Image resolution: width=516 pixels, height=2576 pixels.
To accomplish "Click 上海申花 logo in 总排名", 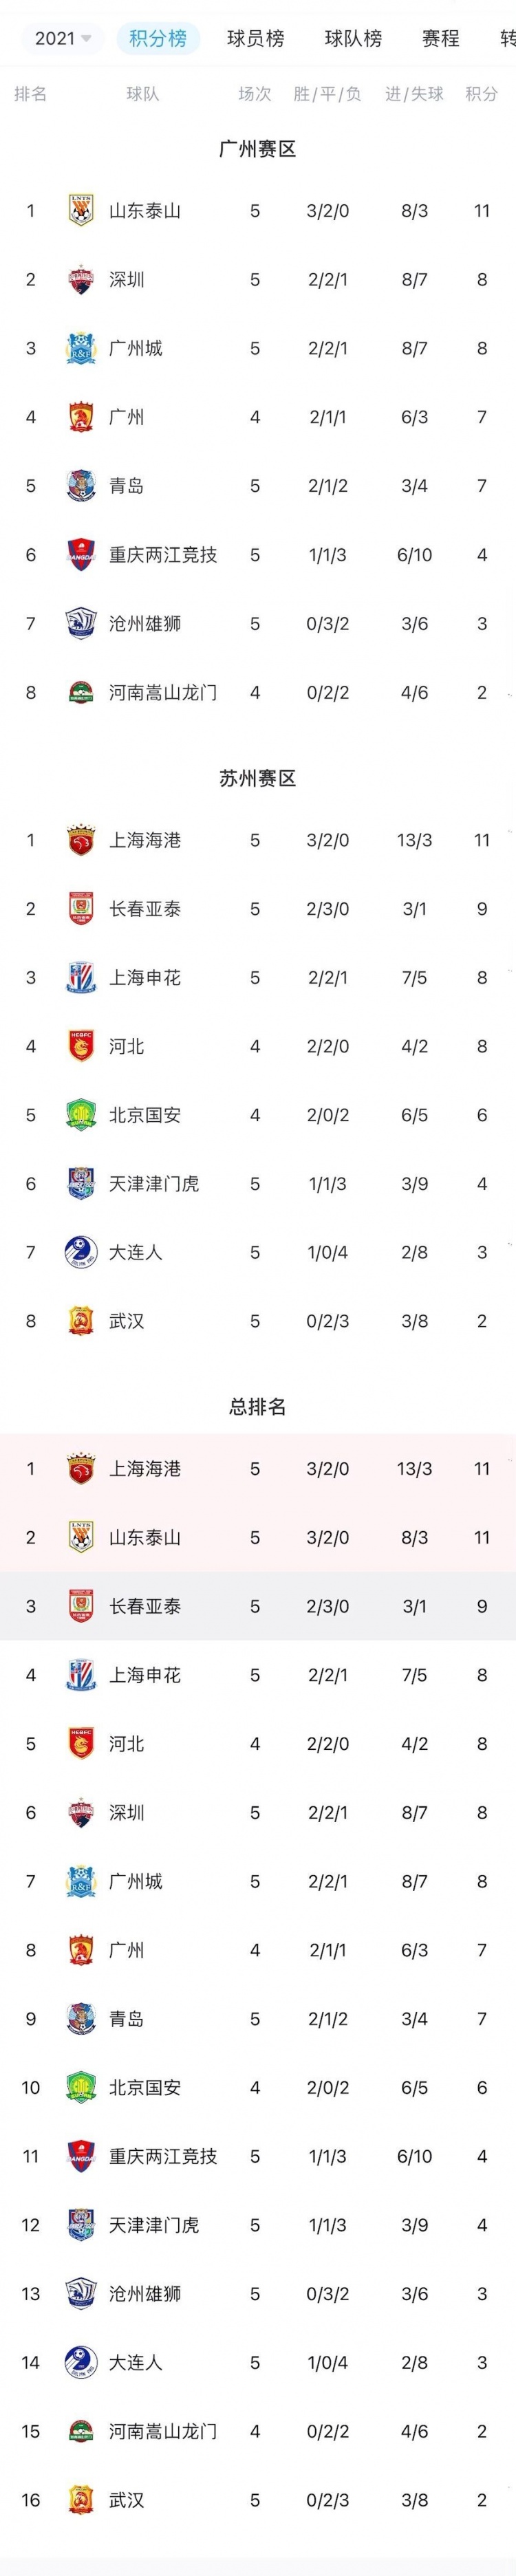I will [81, 1675].
